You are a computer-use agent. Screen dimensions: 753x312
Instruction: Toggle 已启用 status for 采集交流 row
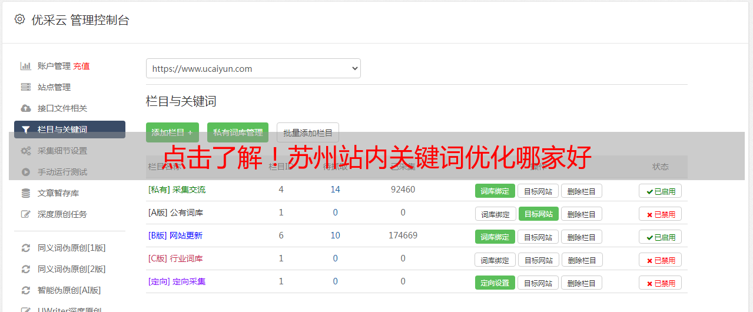[x=660, y=191]
